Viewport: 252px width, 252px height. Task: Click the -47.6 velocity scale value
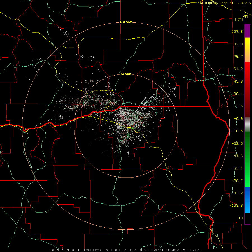click(237, 156)
